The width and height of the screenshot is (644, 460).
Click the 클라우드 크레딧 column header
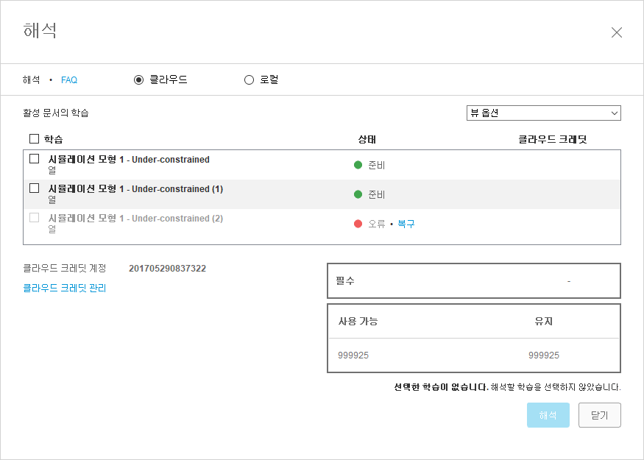[552, 139]
